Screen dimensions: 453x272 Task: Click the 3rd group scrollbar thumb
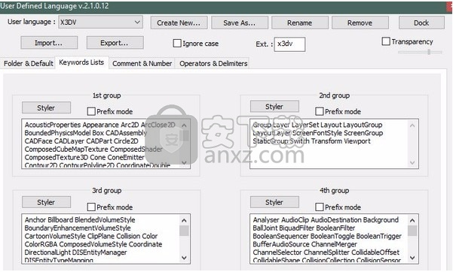[x=184, y=231]
